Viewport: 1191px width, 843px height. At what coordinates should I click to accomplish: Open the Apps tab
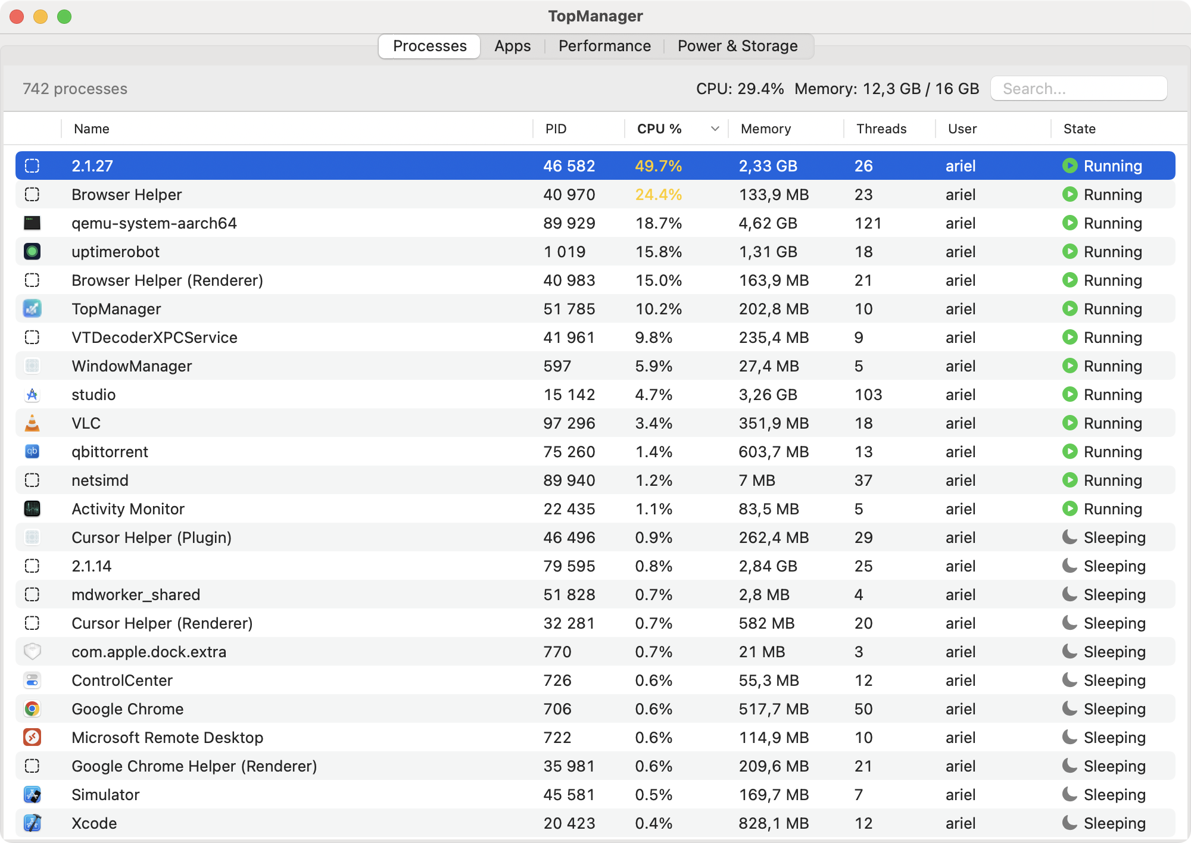pyautogui.click(x=512, y=46)
